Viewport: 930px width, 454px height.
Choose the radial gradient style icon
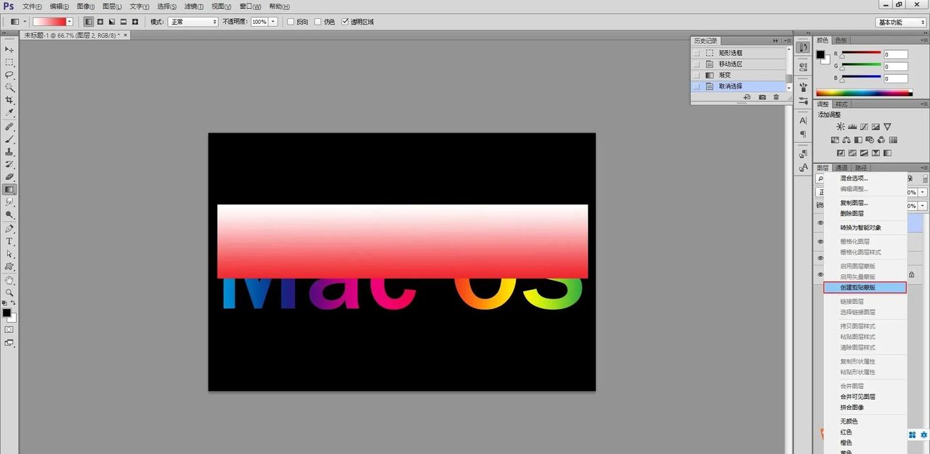(100, 22)
